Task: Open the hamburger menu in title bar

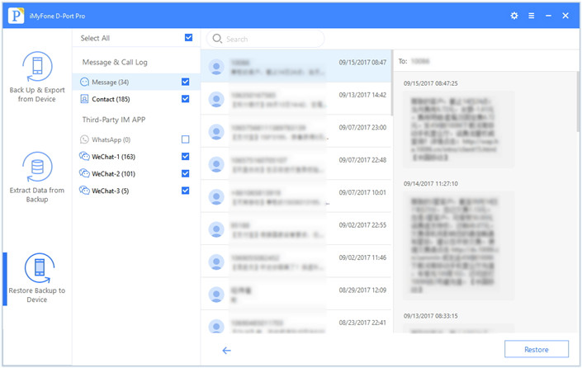Action: tap(532, 16)
